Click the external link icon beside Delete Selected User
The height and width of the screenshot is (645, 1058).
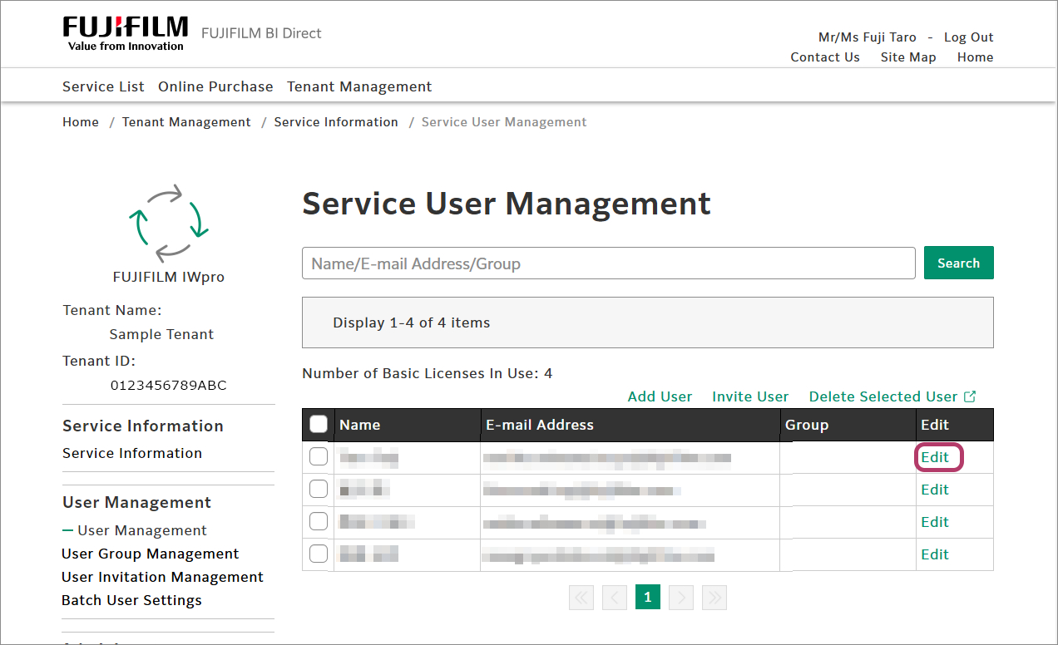pos(970,396)
